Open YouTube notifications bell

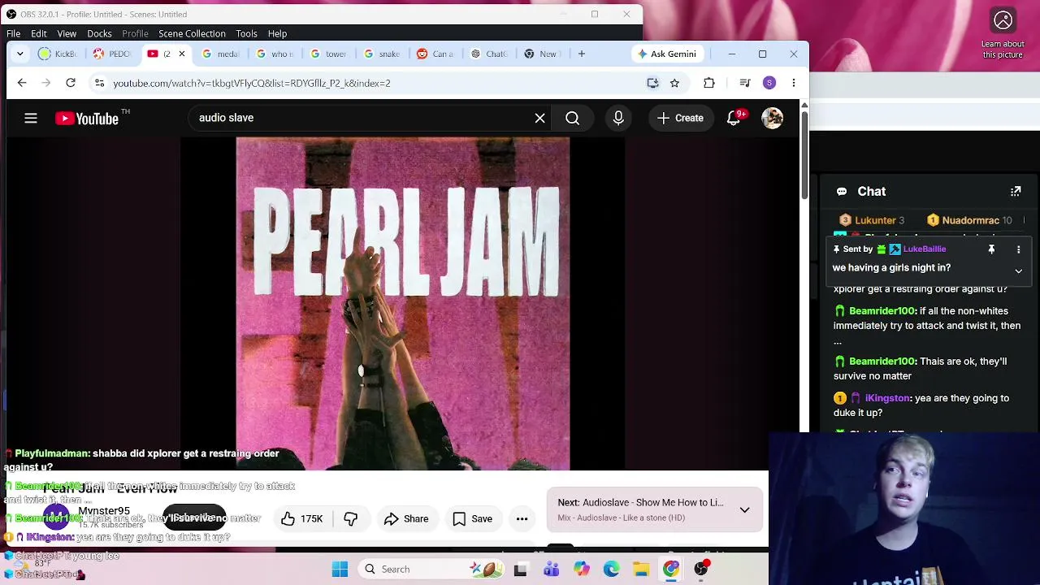click(734, 119)
